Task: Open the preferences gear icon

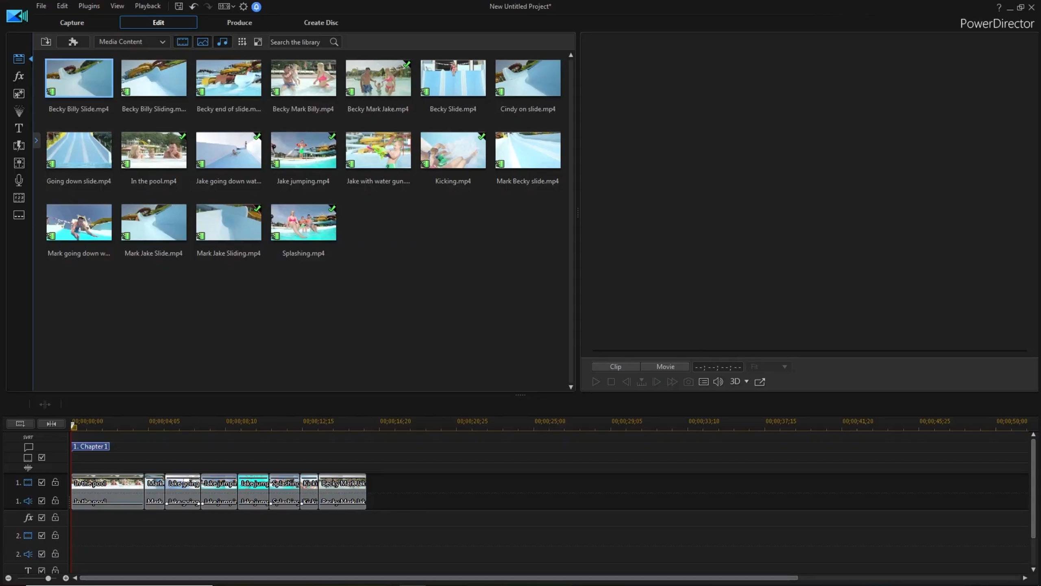Action: (243, 7)
